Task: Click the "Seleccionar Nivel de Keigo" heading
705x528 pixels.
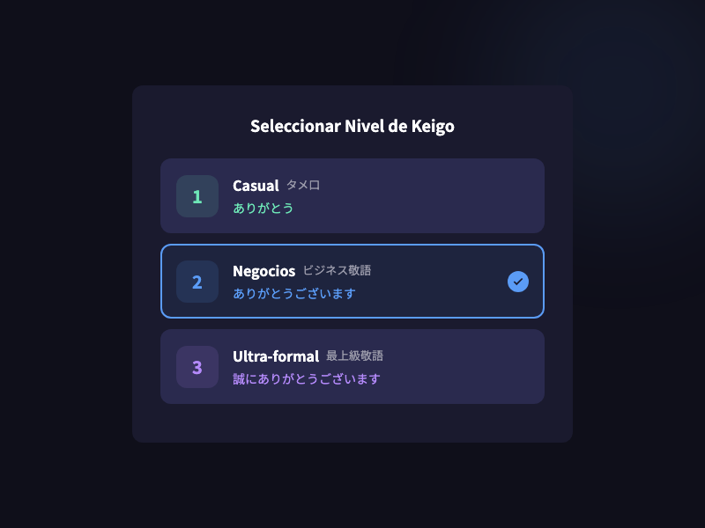Action: (x=352, y=126)
